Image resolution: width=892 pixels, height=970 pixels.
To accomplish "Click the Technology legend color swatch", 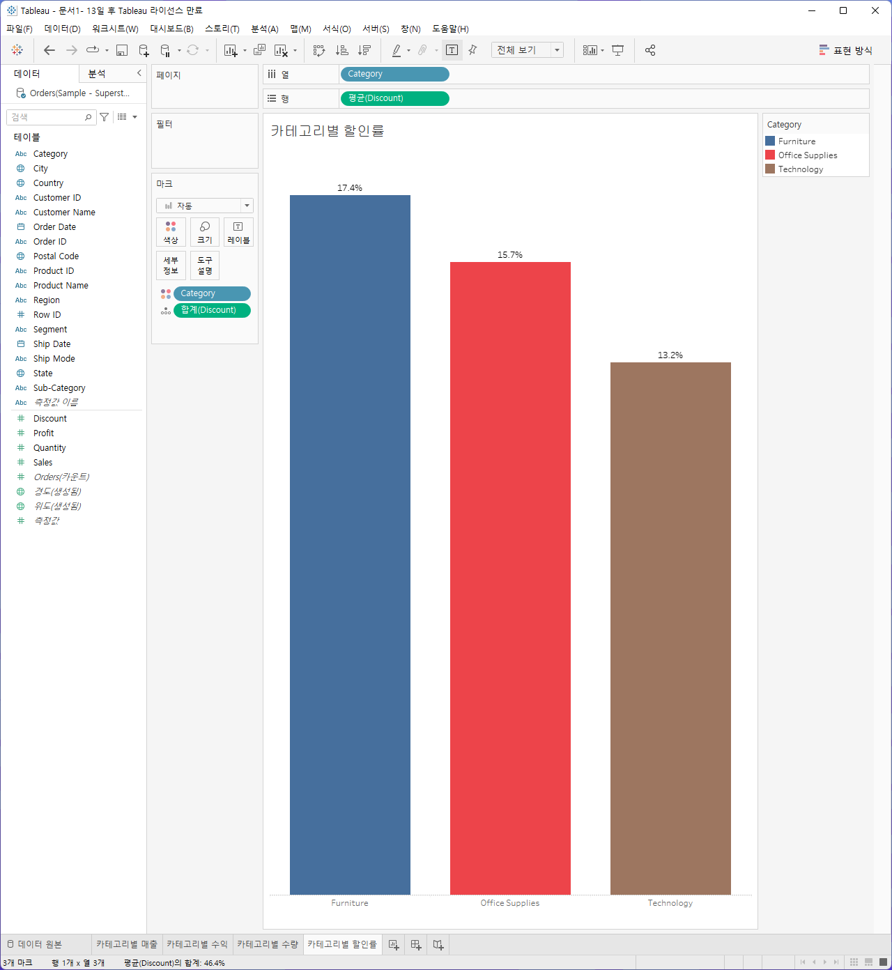I will 770,169.
